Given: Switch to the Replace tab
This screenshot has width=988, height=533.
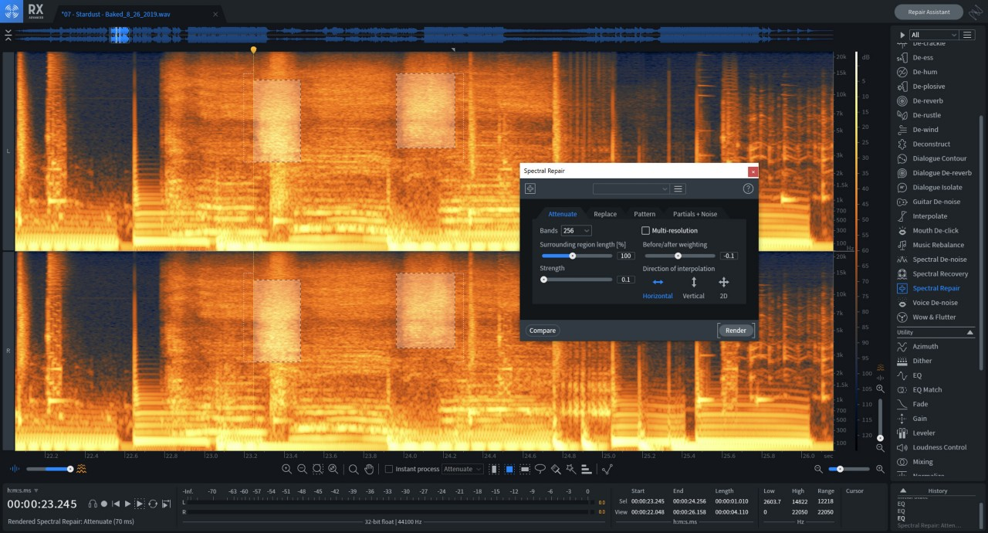Looking at the screenshot, I should coord(605,214).
